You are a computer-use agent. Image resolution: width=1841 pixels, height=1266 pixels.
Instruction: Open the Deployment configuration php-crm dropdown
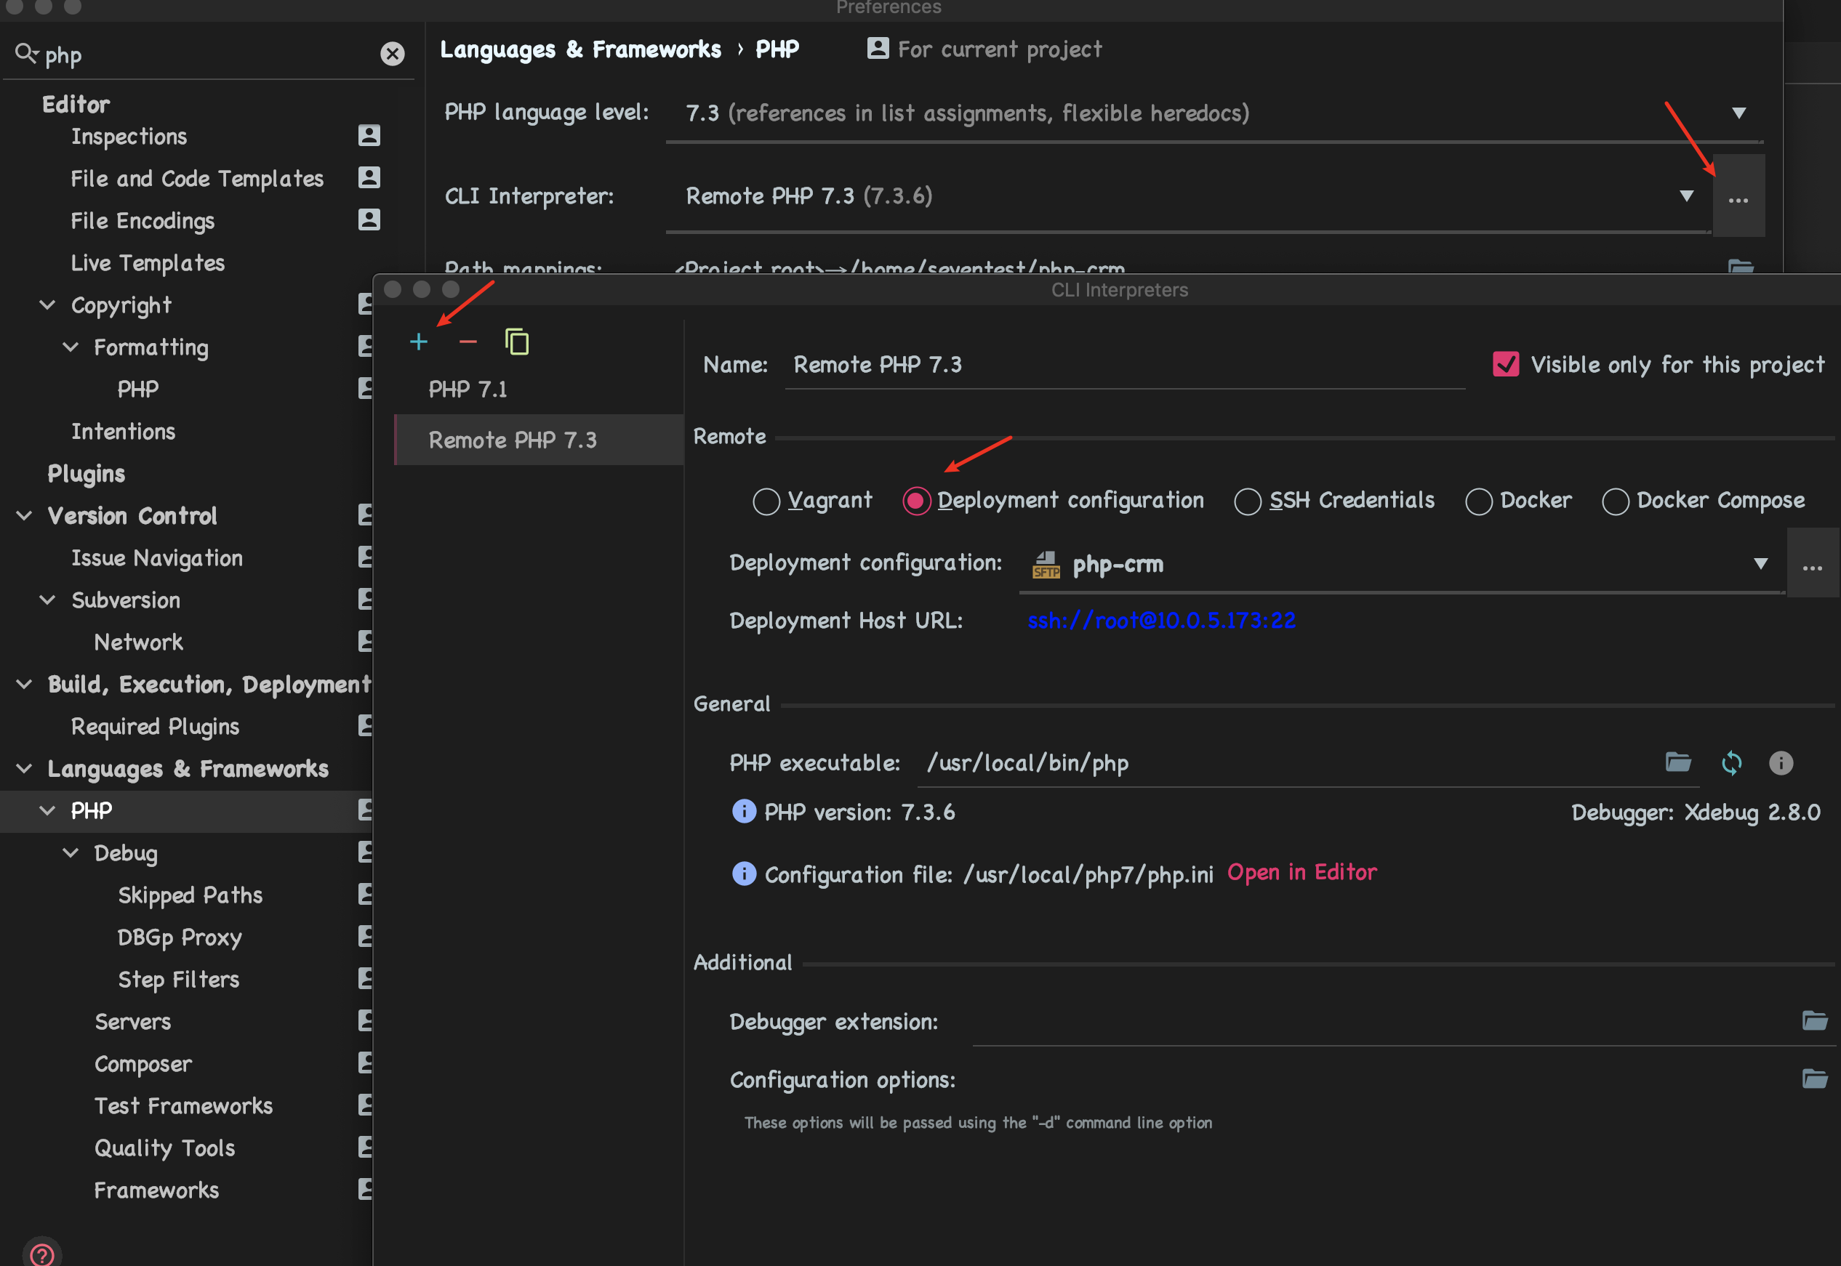[1760, 564]
